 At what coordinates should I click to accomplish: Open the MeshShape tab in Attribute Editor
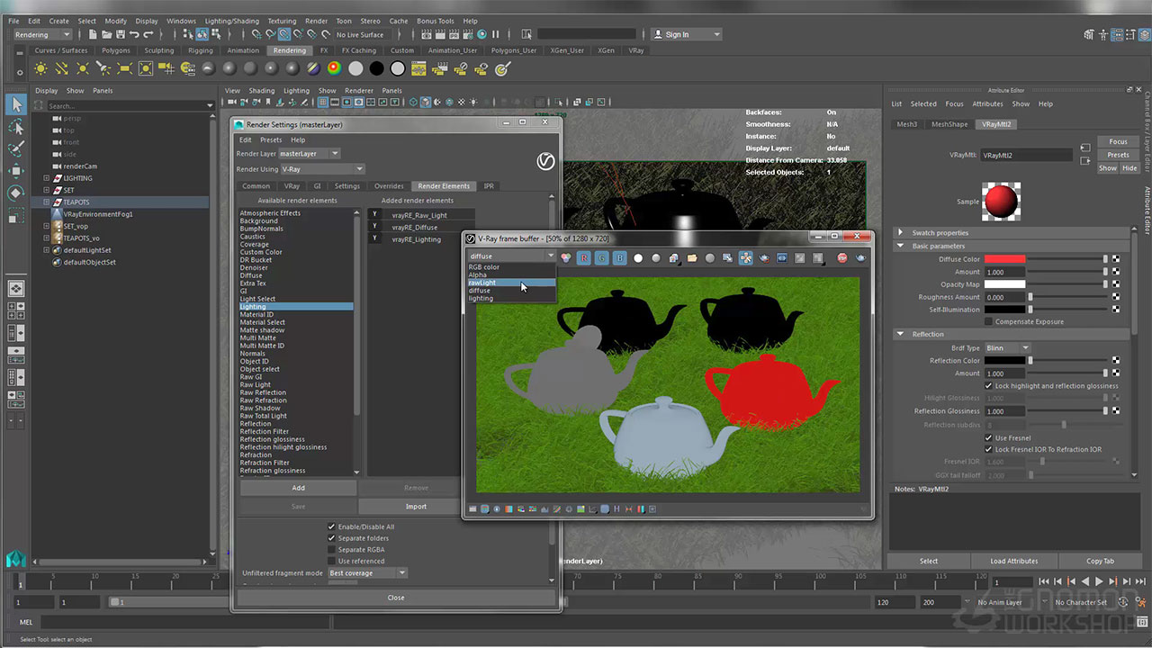949,124
